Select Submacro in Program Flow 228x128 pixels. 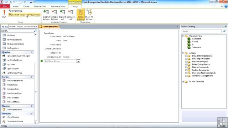(x=197, y=47)
